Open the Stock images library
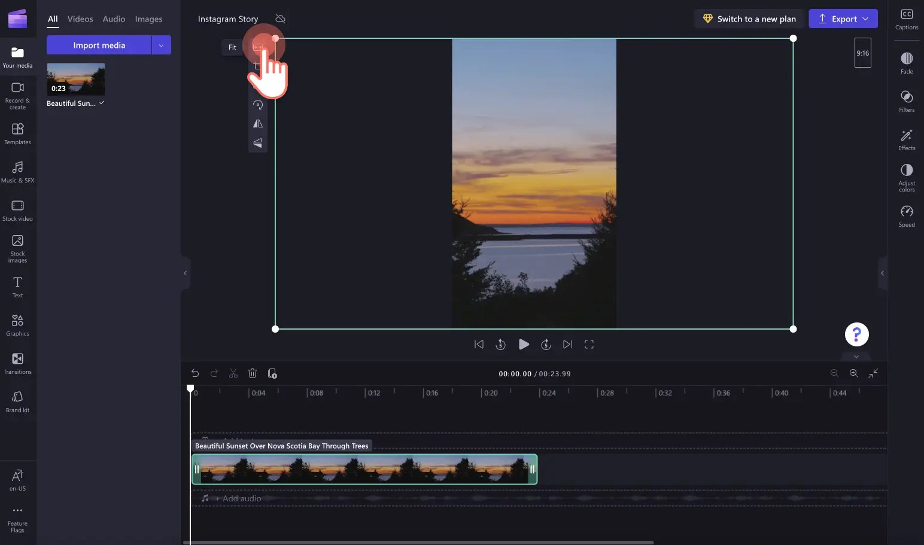The width and height of the screenshot is (924, 545). (x=17, y=249)
